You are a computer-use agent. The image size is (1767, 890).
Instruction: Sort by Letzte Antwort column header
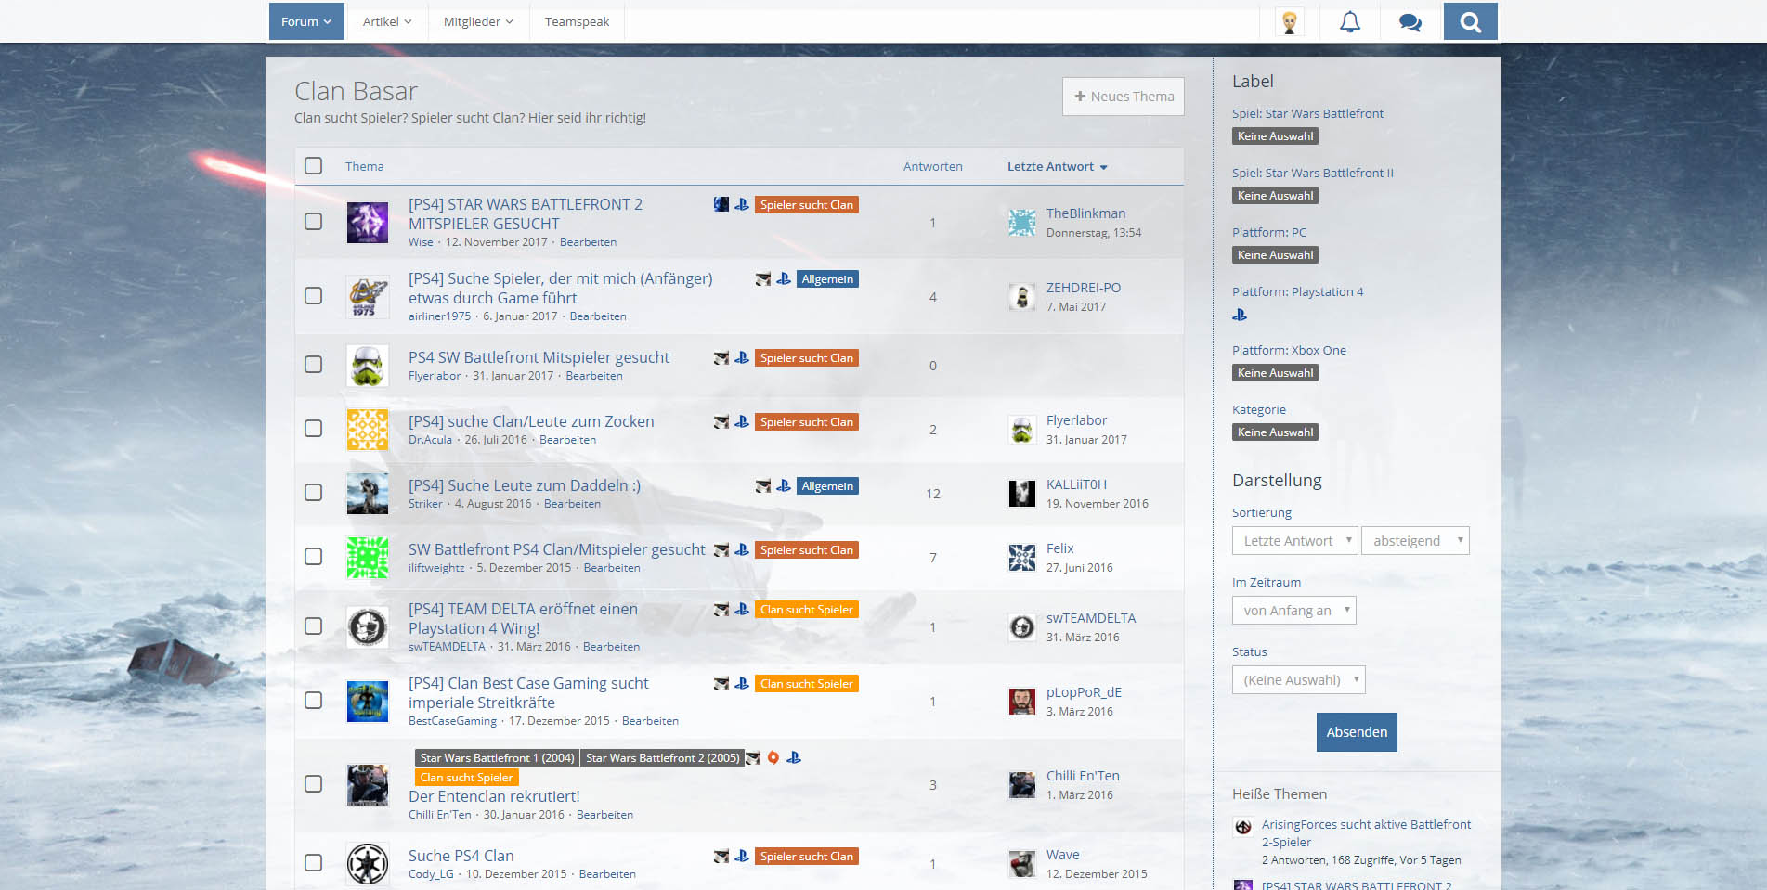[x=1057, y=167]
